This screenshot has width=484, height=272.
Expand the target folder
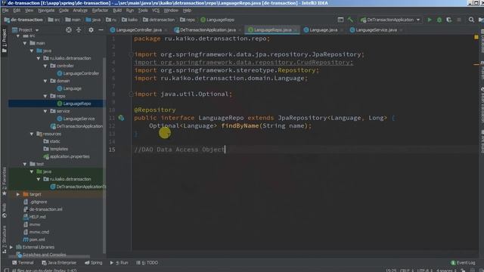[18, 194]
